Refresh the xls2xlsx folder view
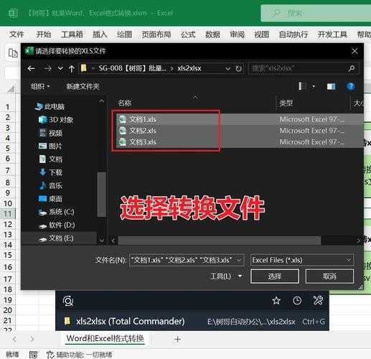Screen dimensions: 371x359 pos(238,69)
